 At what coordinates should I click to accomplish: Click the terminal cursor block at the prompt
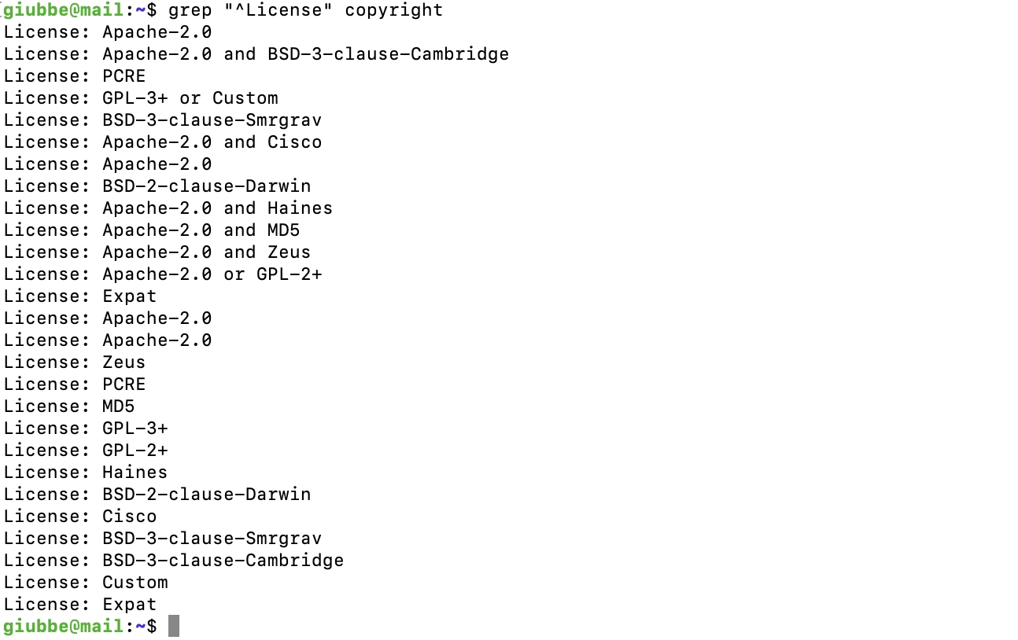click(174, 626)
